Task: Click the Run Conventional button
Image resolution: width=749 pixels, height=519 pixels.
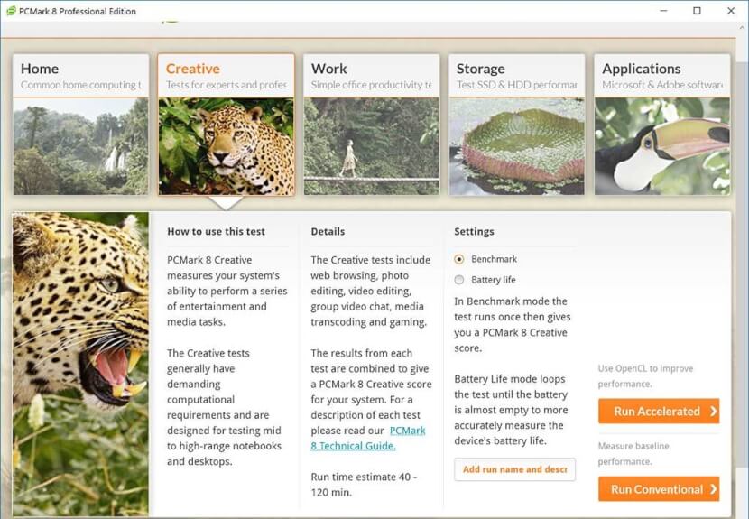Action: click(x=659, y=489)
